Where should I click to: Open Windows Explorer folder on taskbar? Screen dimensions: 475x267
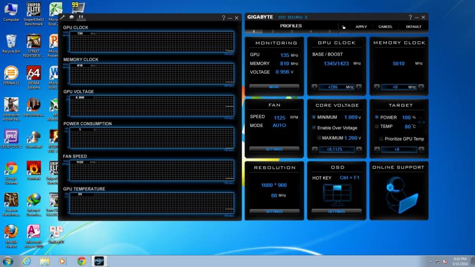[x=45, y=261]
